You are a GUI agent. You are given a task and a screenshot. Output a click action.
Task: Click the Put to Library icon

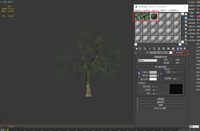[x=163, y=49]
